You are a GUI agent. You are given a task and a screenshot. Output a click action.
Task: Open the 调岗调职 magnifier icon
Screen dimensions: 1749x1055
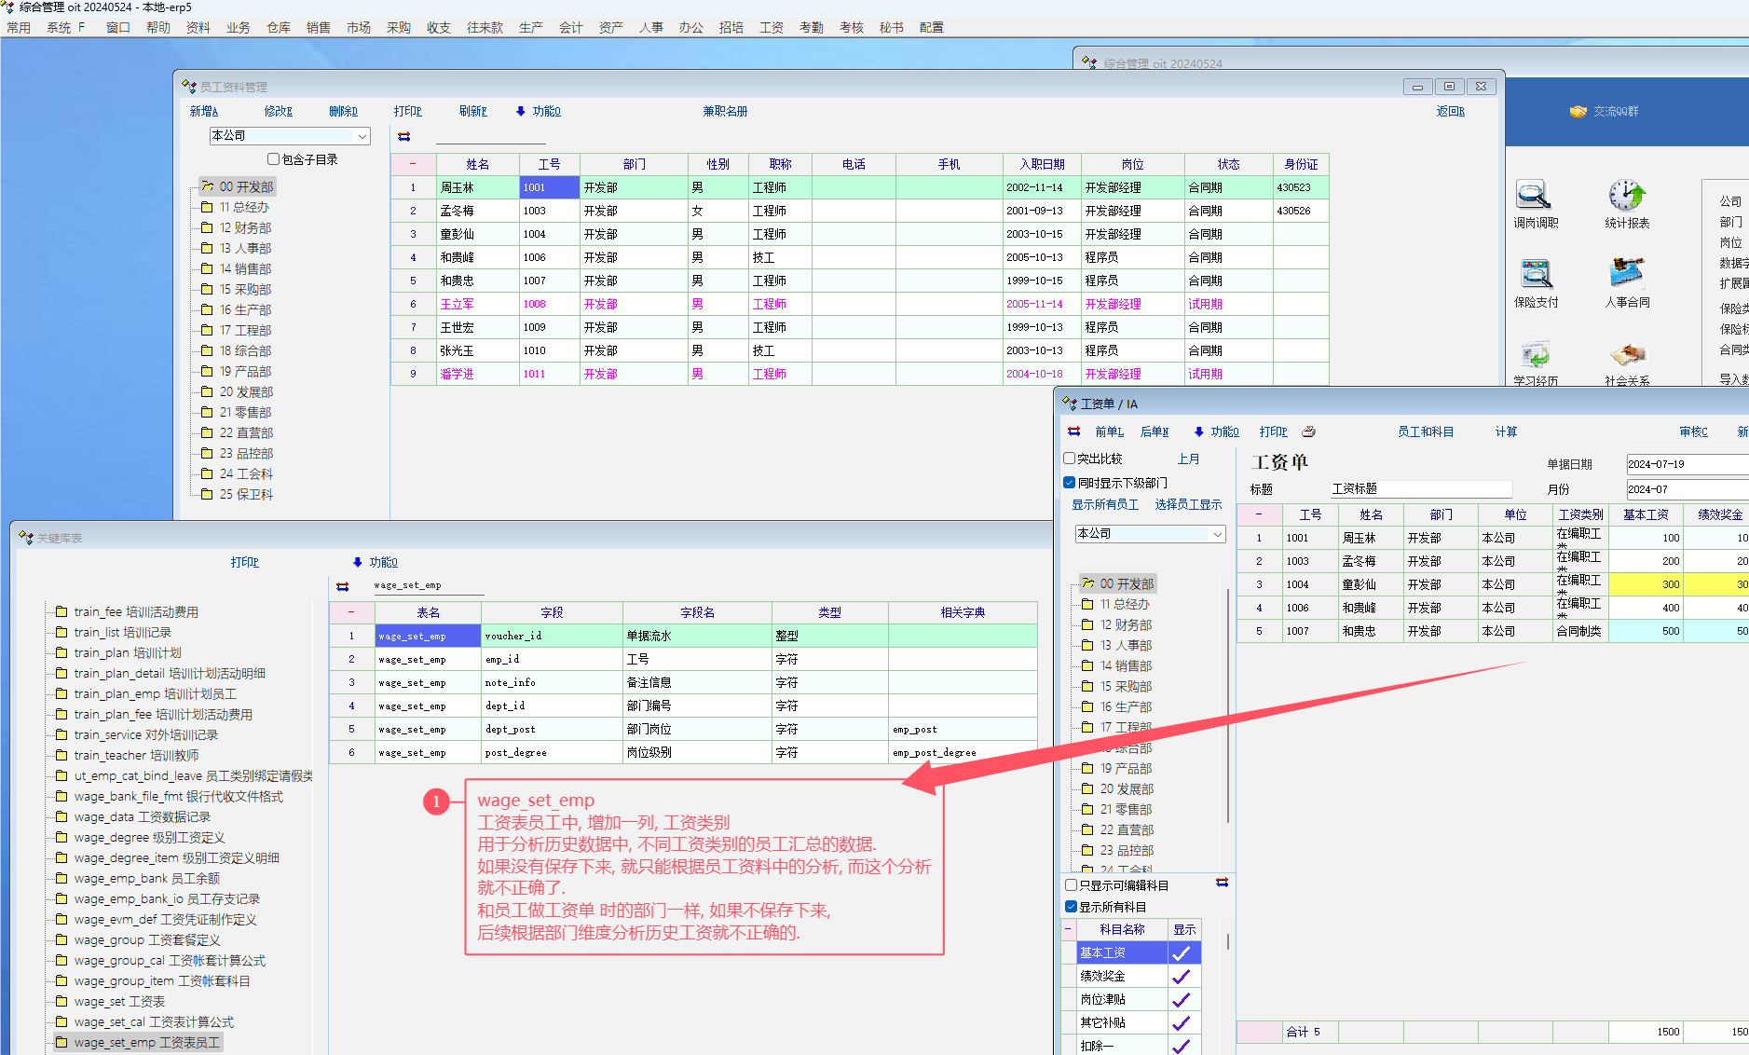[x=1534, y=196]
